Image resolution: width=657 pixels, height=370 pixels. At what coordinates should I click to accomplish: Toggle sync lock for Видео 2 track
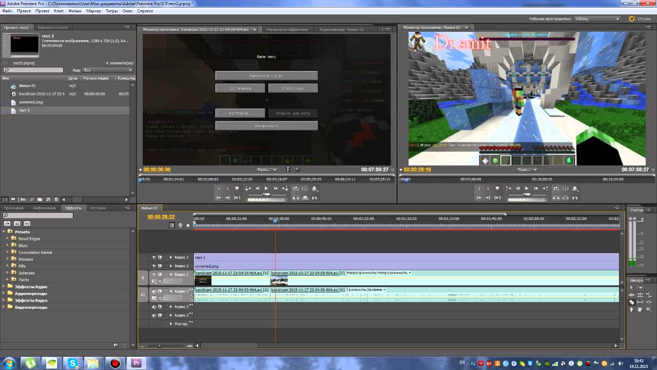pos(160,266)
